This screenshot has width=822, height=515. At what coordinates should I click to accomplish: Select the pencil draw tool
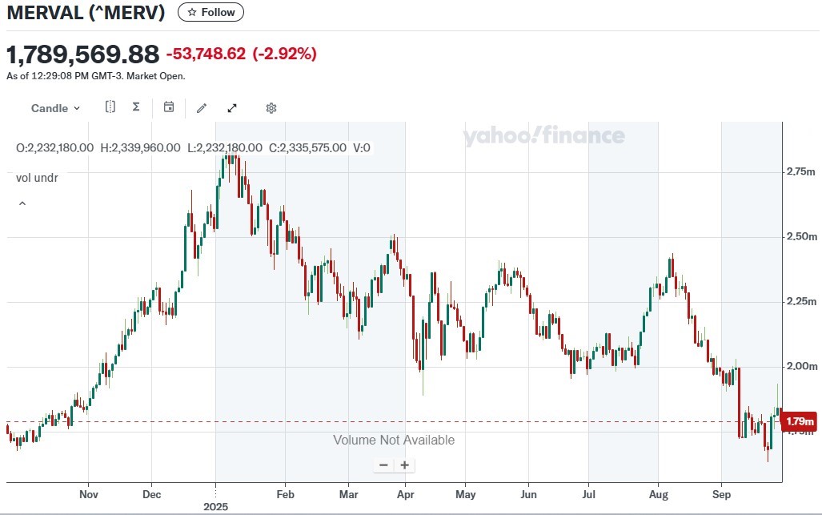tap(202, 108)
